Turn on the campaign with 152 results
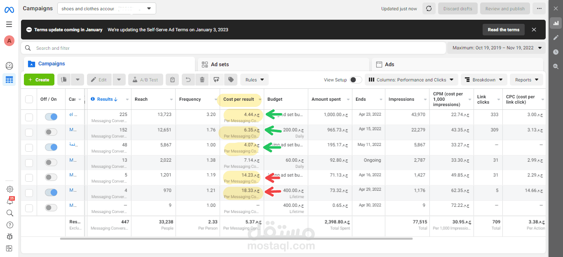Screen dimensions: 563x257 pyautogui.click(x=51, y=132)
